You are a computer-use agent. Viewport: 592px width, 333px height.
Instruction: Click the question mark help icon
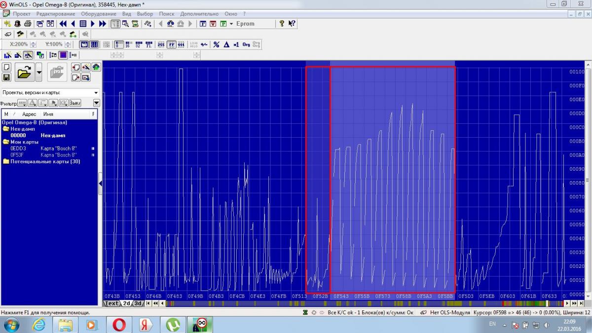pyautogui.click(x=282, y=24)
